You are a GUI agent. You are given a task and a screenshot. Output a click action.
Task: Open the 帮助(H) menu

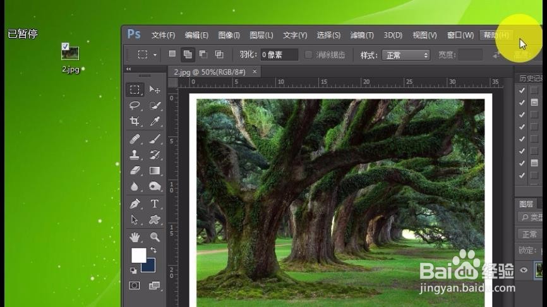click(x=496, y=35)
